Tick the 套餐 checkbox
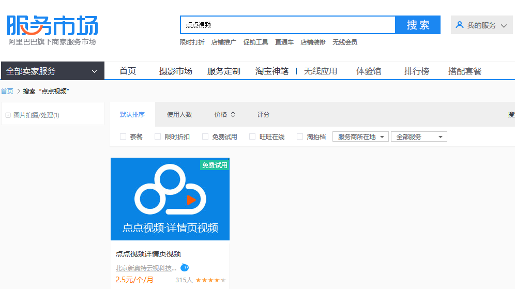 [123, 136]
